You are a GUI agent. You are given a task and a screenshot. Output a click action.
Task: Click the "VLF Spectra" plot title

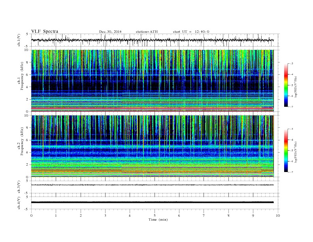pos(45,31)
